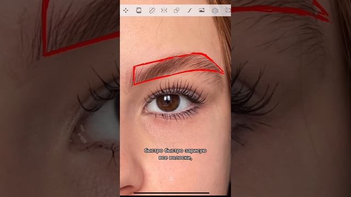Viewport: 351px width, 197px height.
Task: Toggle the Symmetry tool
Action: tap(164, 10)
